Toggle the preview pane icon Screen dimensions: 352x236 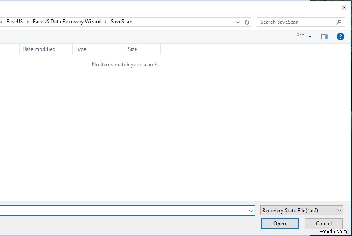point(325,36)
